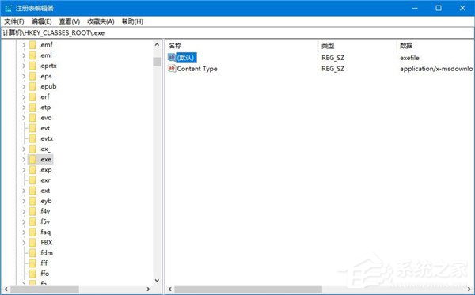The height and width of the screenshot is (295, 475).
Task: Select the .ffo tree key label
Action: click(44, 274)
